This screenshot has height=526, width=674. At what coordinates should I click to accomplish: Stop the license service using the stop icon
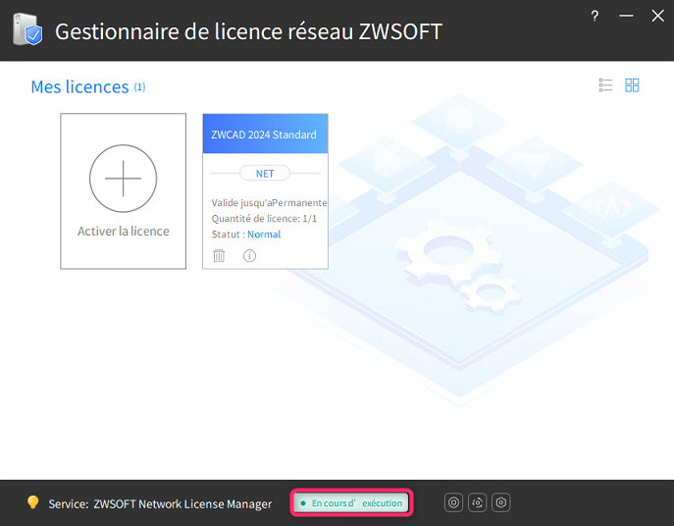tap(453, 503)
